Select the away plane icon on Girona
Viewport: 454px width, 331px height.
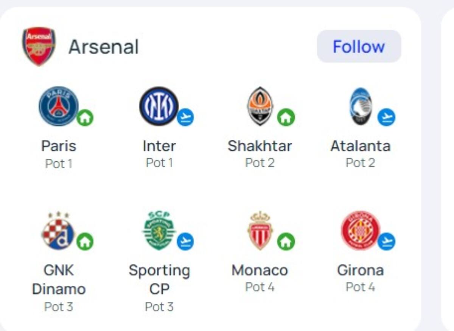pos(387,241)
